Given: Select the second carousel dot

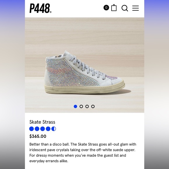Looking at the screenshot, I should coord(81,106).
